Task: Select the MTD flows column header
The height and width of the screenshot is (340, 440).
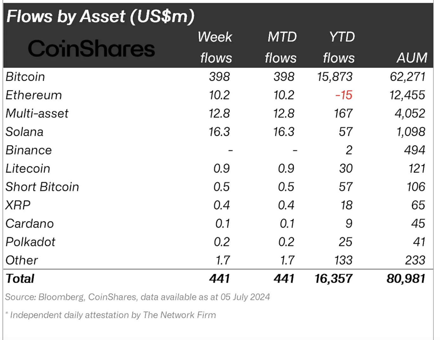Action: click(281, 47)
